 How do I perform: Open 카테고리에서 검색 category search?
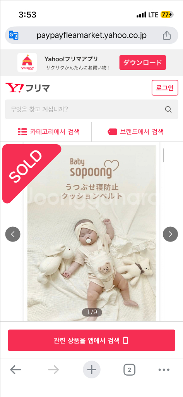coord(49,132)
